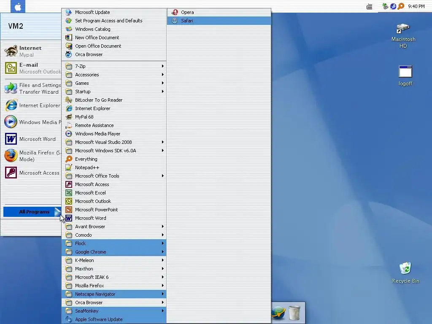Click the orange magnifier tray icon
432x324 pixels.
[x=401, y=6]
